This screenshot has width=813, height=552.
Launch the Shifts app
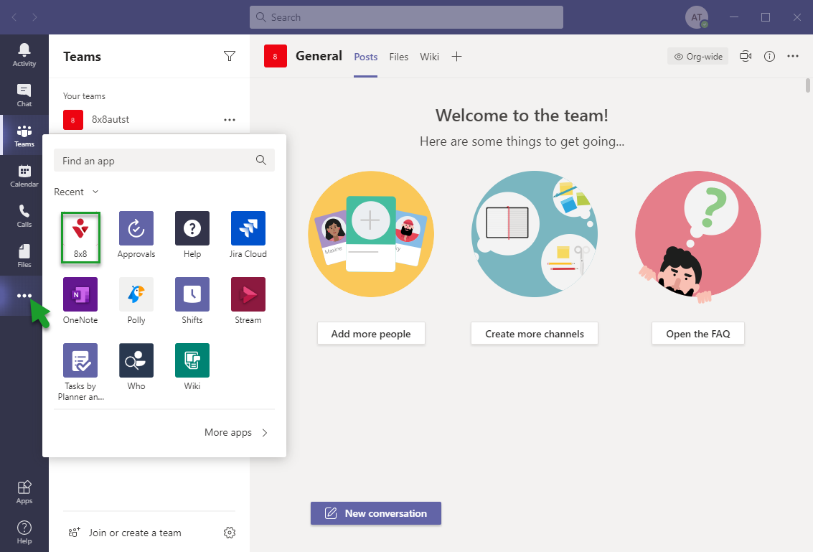(x=192, y=295)
